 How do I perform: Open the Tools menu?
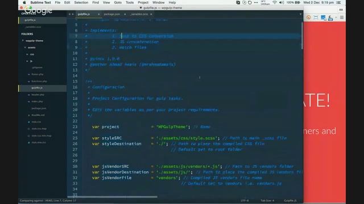point(130,2)
